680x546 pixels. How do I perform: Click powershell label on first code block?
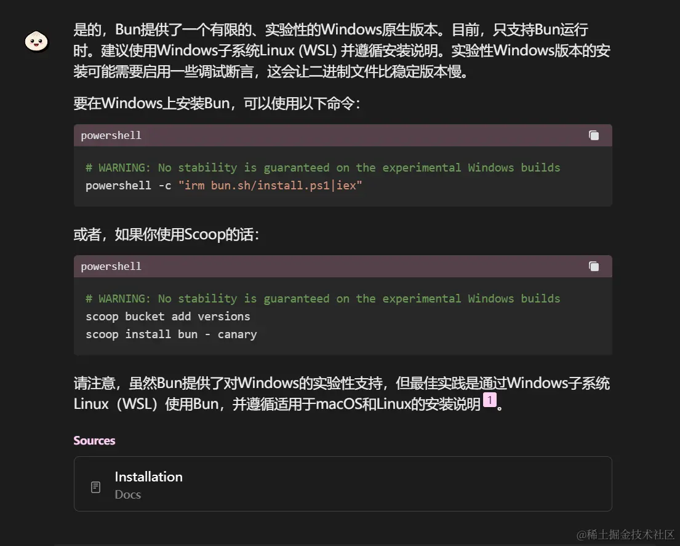point(111,135)
